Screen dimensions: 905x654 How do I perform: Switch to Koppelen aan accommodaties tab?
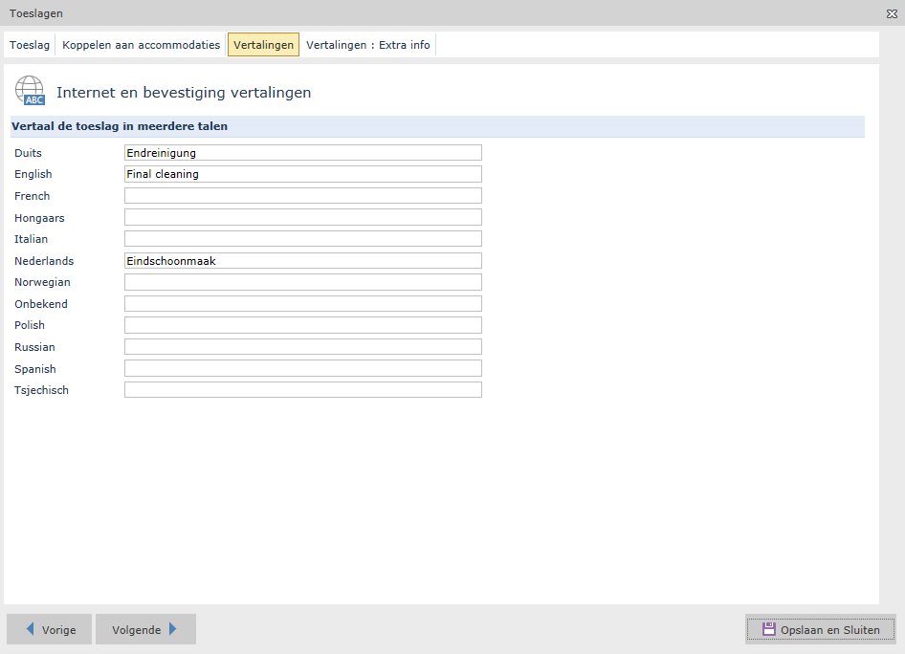point(141,45)
